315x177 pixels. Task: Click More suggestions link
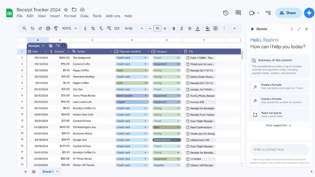278,126
